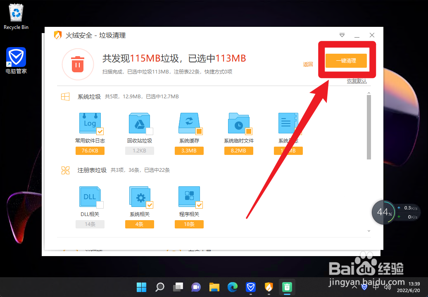Click the 18条 count badge
The width and height of the screenshot is (428, 297).
[189, 224]
